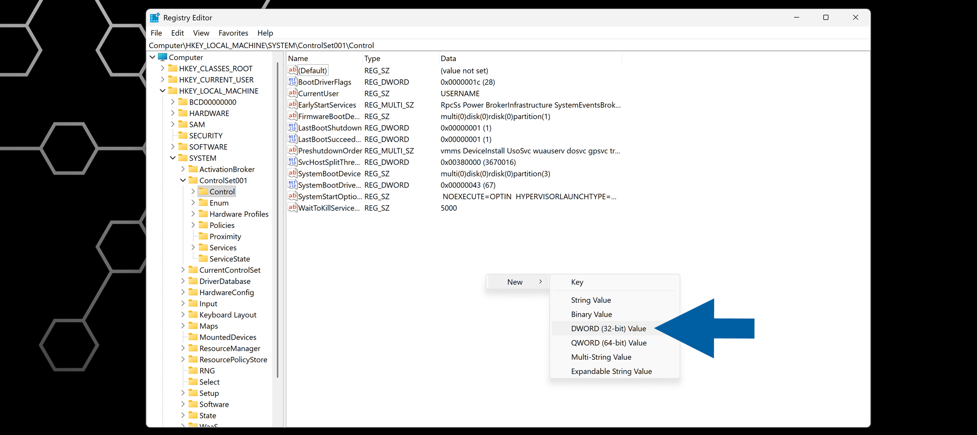Open the Edit menu
This screenshot has height=435, width=977.
(177, 33)
